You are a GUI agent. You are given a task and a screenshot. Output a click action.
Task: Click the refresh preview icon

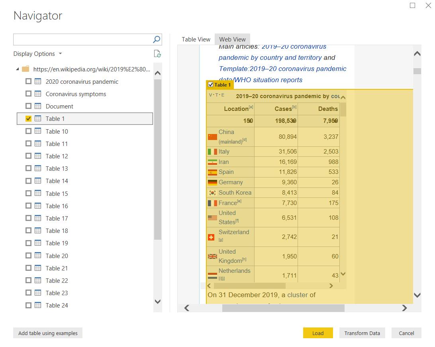tap(157, 54)
